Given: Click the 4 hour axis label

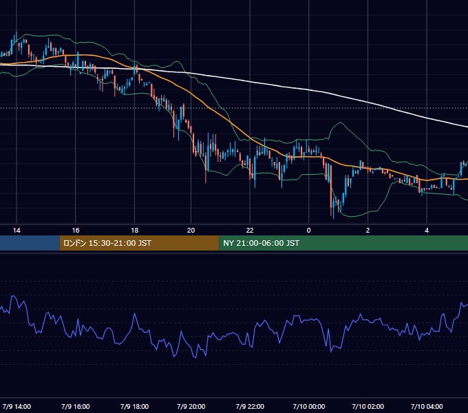Looking at the screenshot, I should (x=427, y=231).
